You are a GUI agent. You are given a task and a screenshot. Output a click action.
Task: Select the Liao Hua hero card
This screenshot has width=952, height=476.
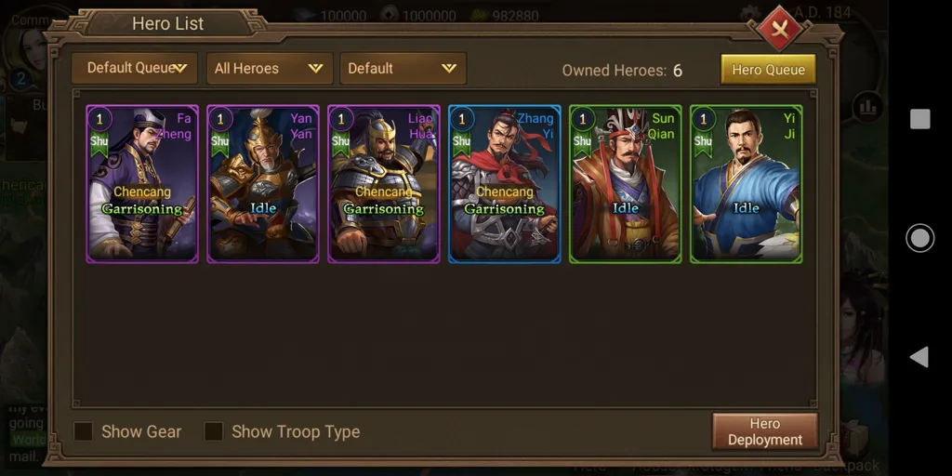click(x=384, y=184)
